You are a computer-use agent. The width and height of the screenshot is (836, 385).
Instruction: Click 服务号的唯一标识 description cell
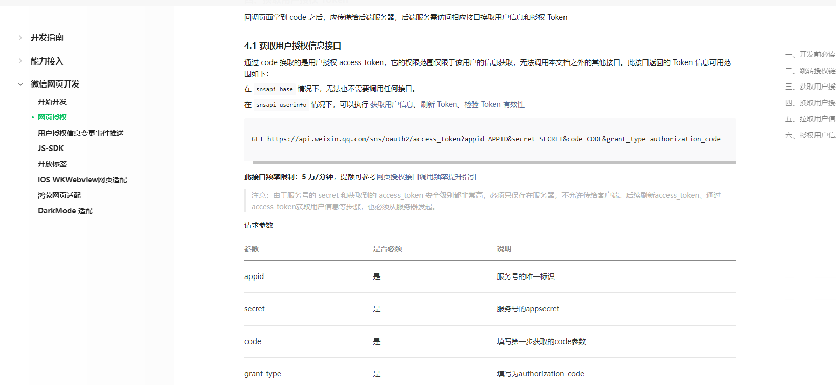526,276
